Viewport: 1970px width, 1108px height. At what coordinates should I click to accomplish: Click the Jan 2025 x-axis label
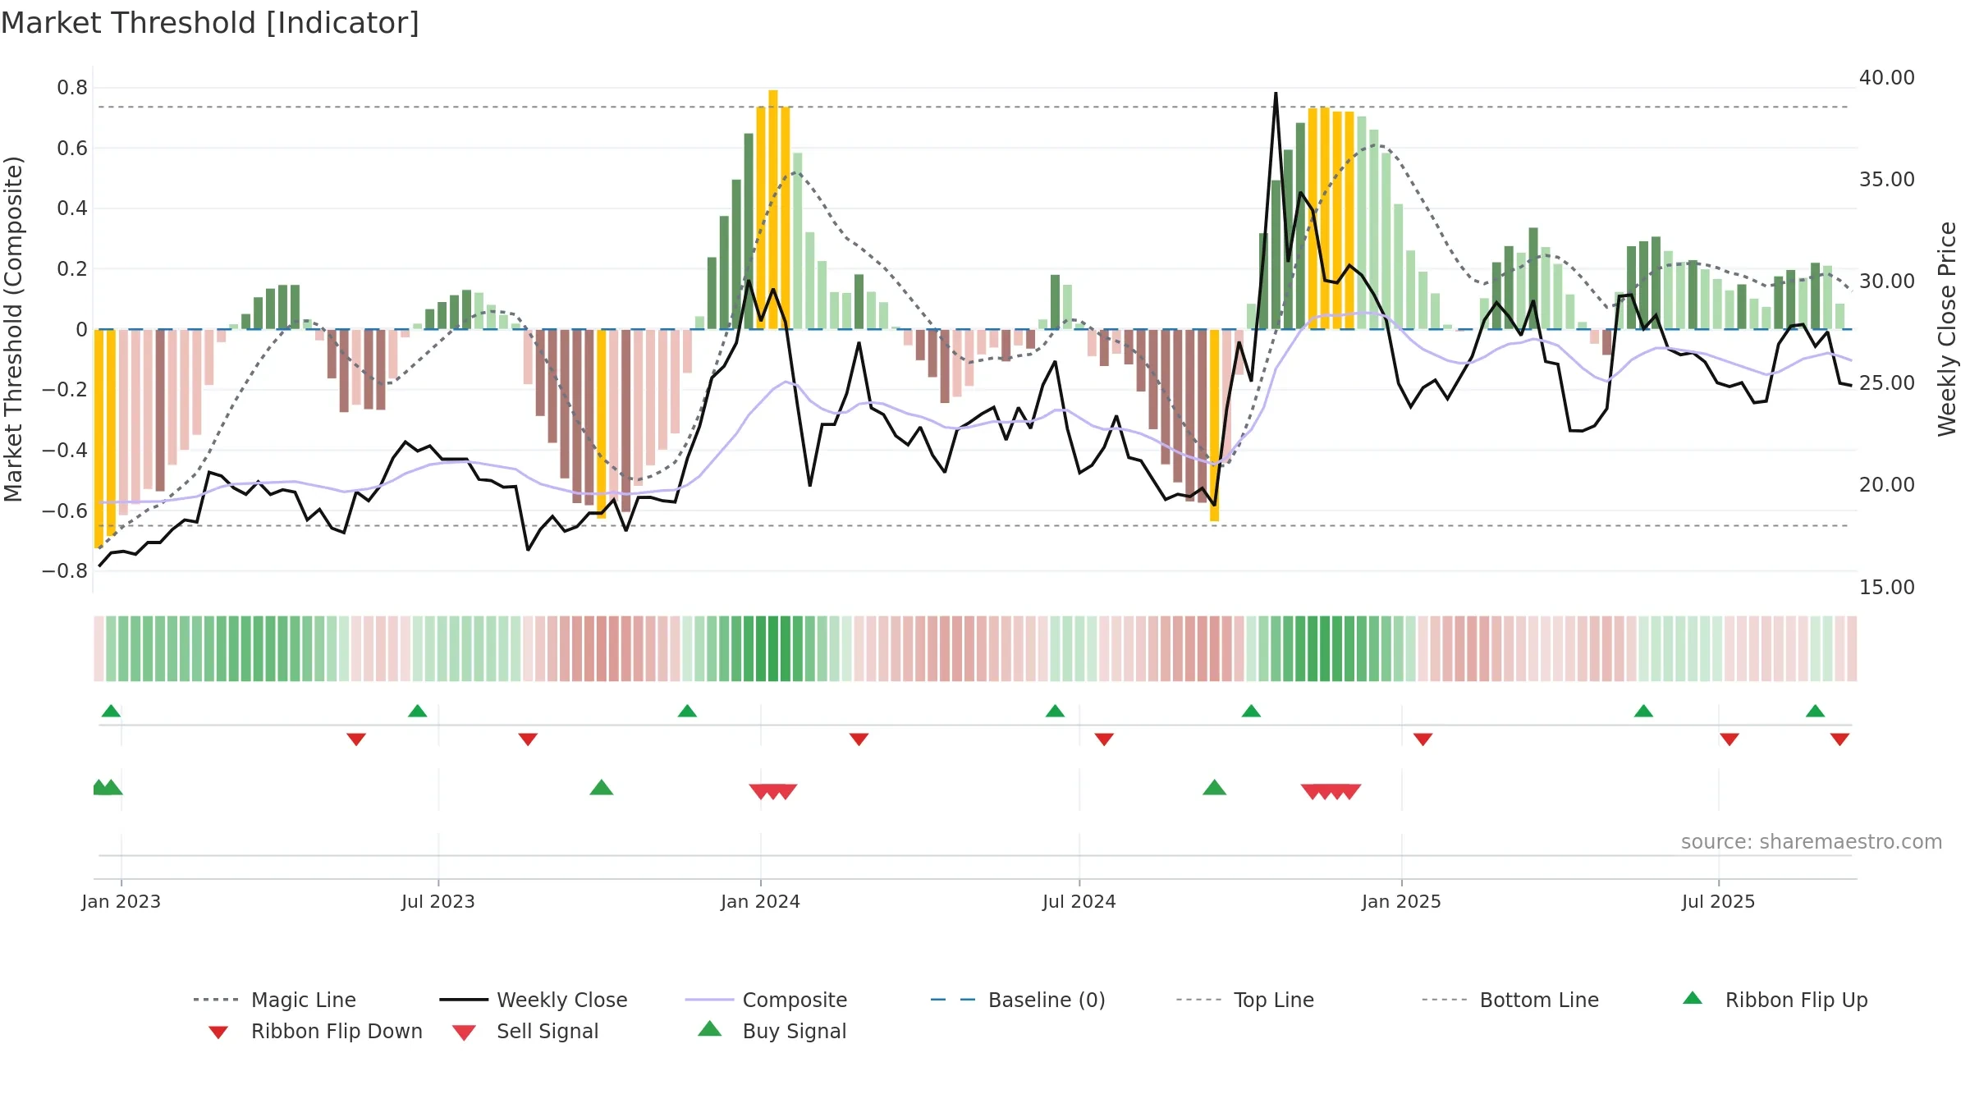point(1401,902)
